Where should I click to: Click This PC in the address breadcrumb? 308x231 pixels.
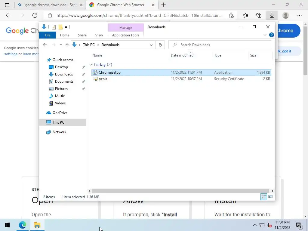click(89, 45)
